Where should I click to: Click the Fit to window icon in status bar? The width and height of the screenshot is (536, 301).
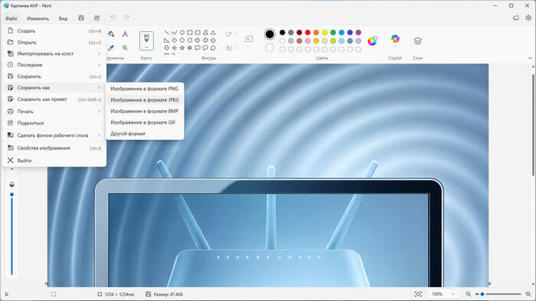point(418,294)
